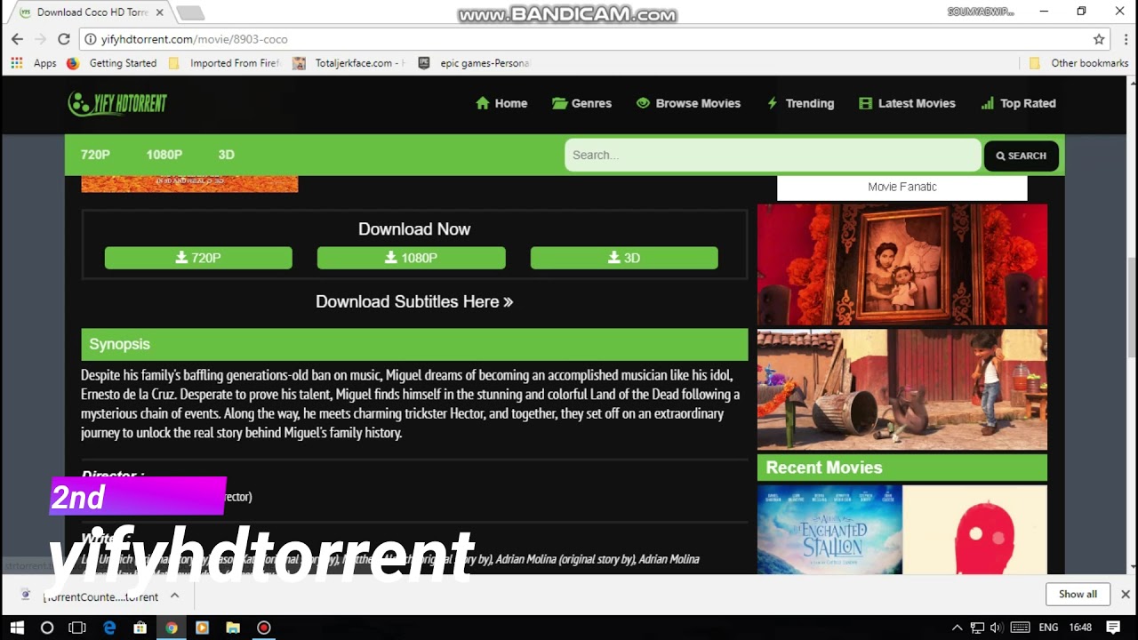Viewport: 1138px width, 640px height.
Task: Reload the page with refresh icon
Action: pyautogui.click(x=63, y=39)
